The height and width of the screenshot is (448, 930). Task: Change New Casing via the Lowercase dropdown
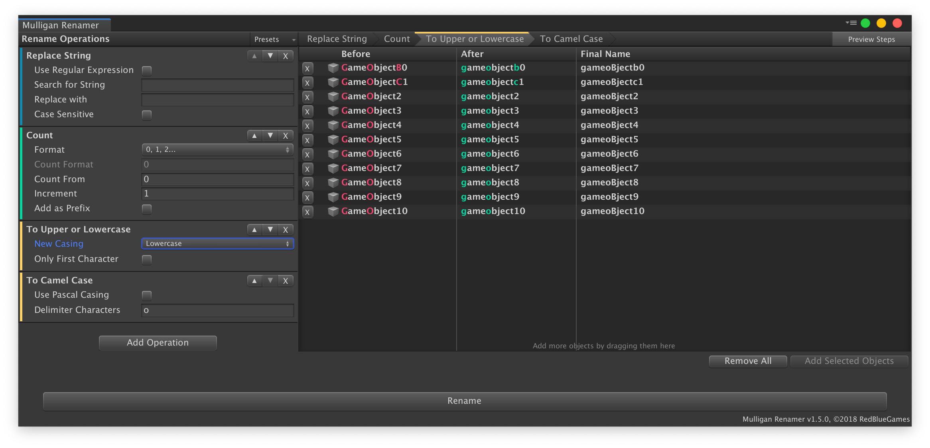coord(217,243)
